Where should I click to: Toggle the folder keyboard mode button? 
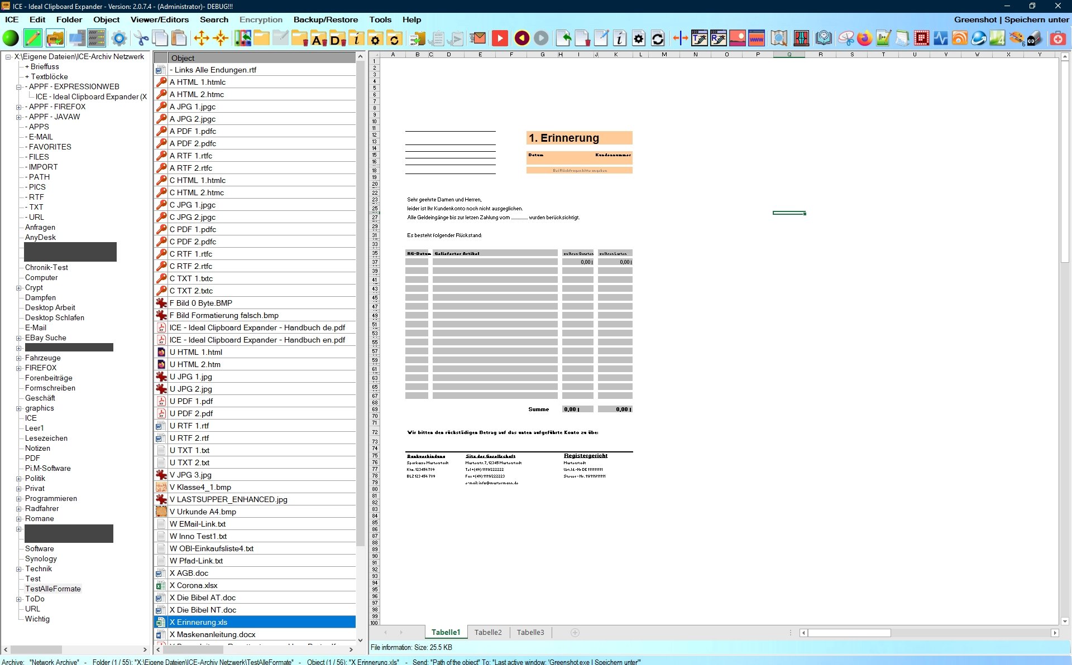click(x=55, y=38)
